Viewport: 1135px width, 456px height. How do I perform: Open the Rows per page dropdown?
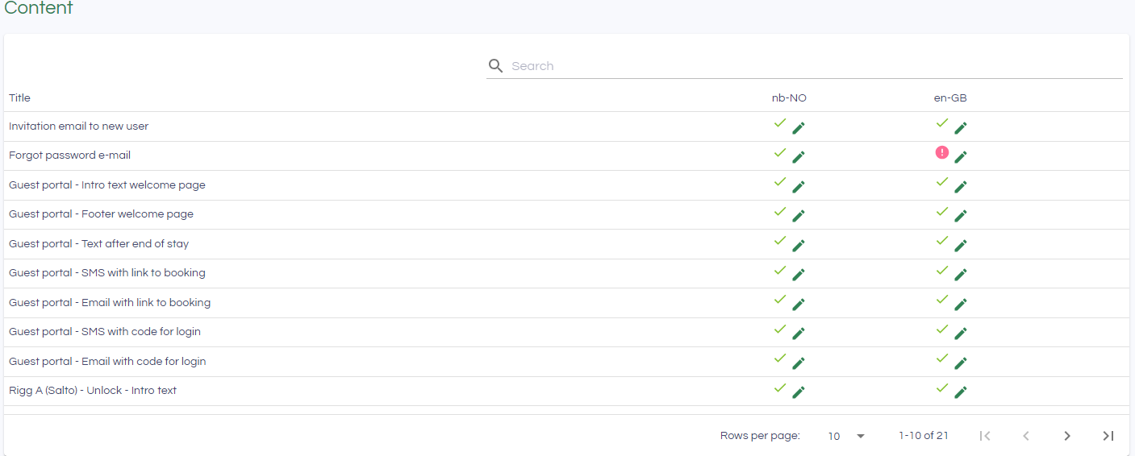pos(846,436)
